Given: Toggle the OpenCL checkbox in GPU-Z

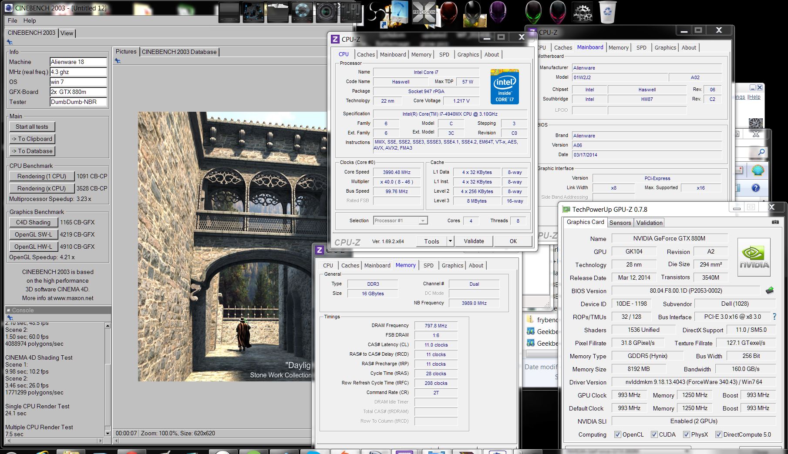Looking at the screenshot, I should point(617,434).
